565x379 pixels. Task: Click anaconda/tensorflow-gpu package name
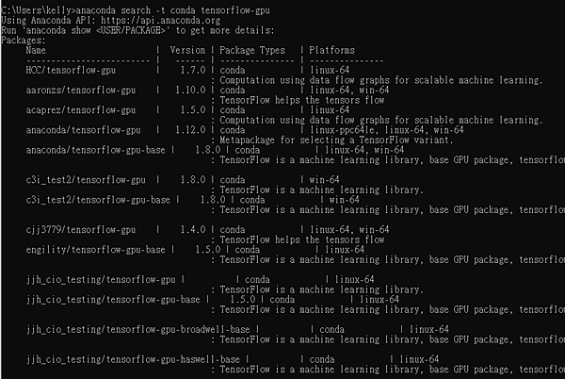coord(83,130)
